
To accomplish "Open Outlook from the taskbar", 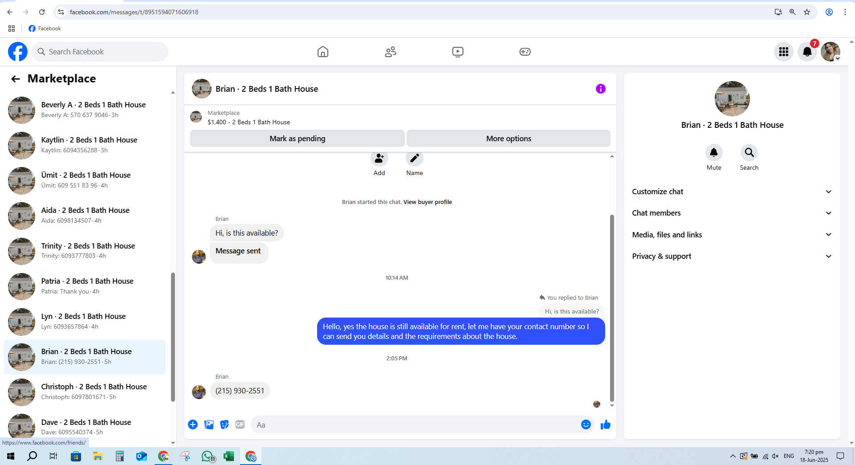I will point(141,456).
